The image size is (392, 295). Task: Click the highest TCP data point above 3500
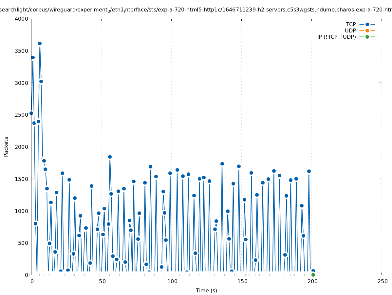click(x=40, y=43)
